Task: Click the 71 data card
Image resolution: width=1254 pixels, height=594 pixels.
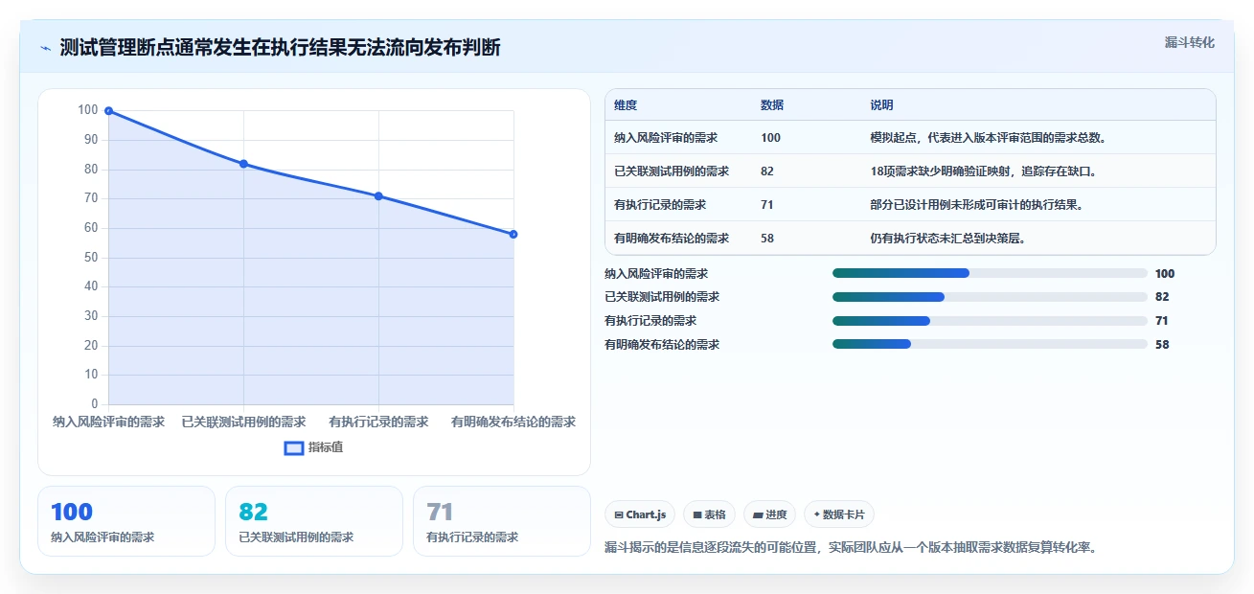Action: [x=502, y=521]
